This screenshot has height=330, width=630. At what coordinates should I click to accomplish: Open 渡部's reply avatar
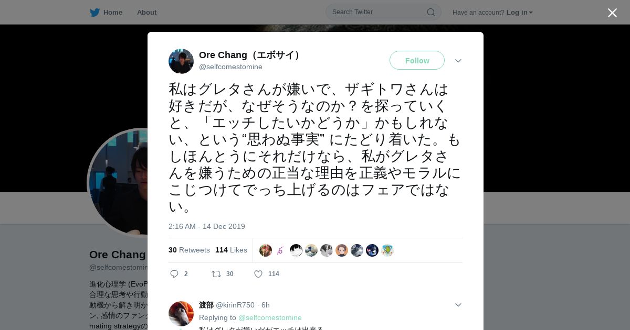coord(181,314)
